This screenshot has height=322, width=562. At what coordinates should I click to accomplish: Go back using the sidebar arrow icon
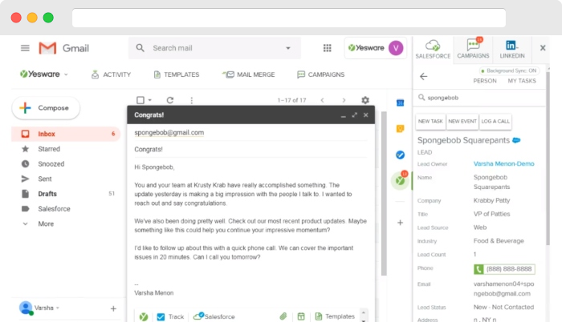pos(424,77)
